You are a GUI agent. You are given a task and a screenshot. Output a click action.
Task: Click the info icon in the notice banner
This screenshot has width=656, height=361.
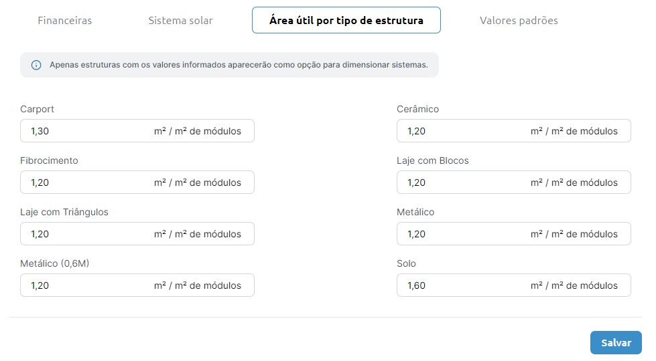[x=36, y=65]
